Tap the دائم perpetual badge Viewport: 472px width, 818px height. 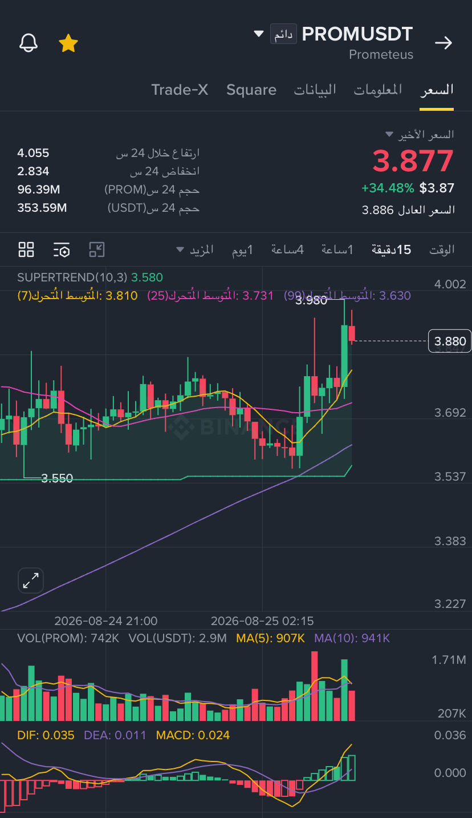point(283,34)
